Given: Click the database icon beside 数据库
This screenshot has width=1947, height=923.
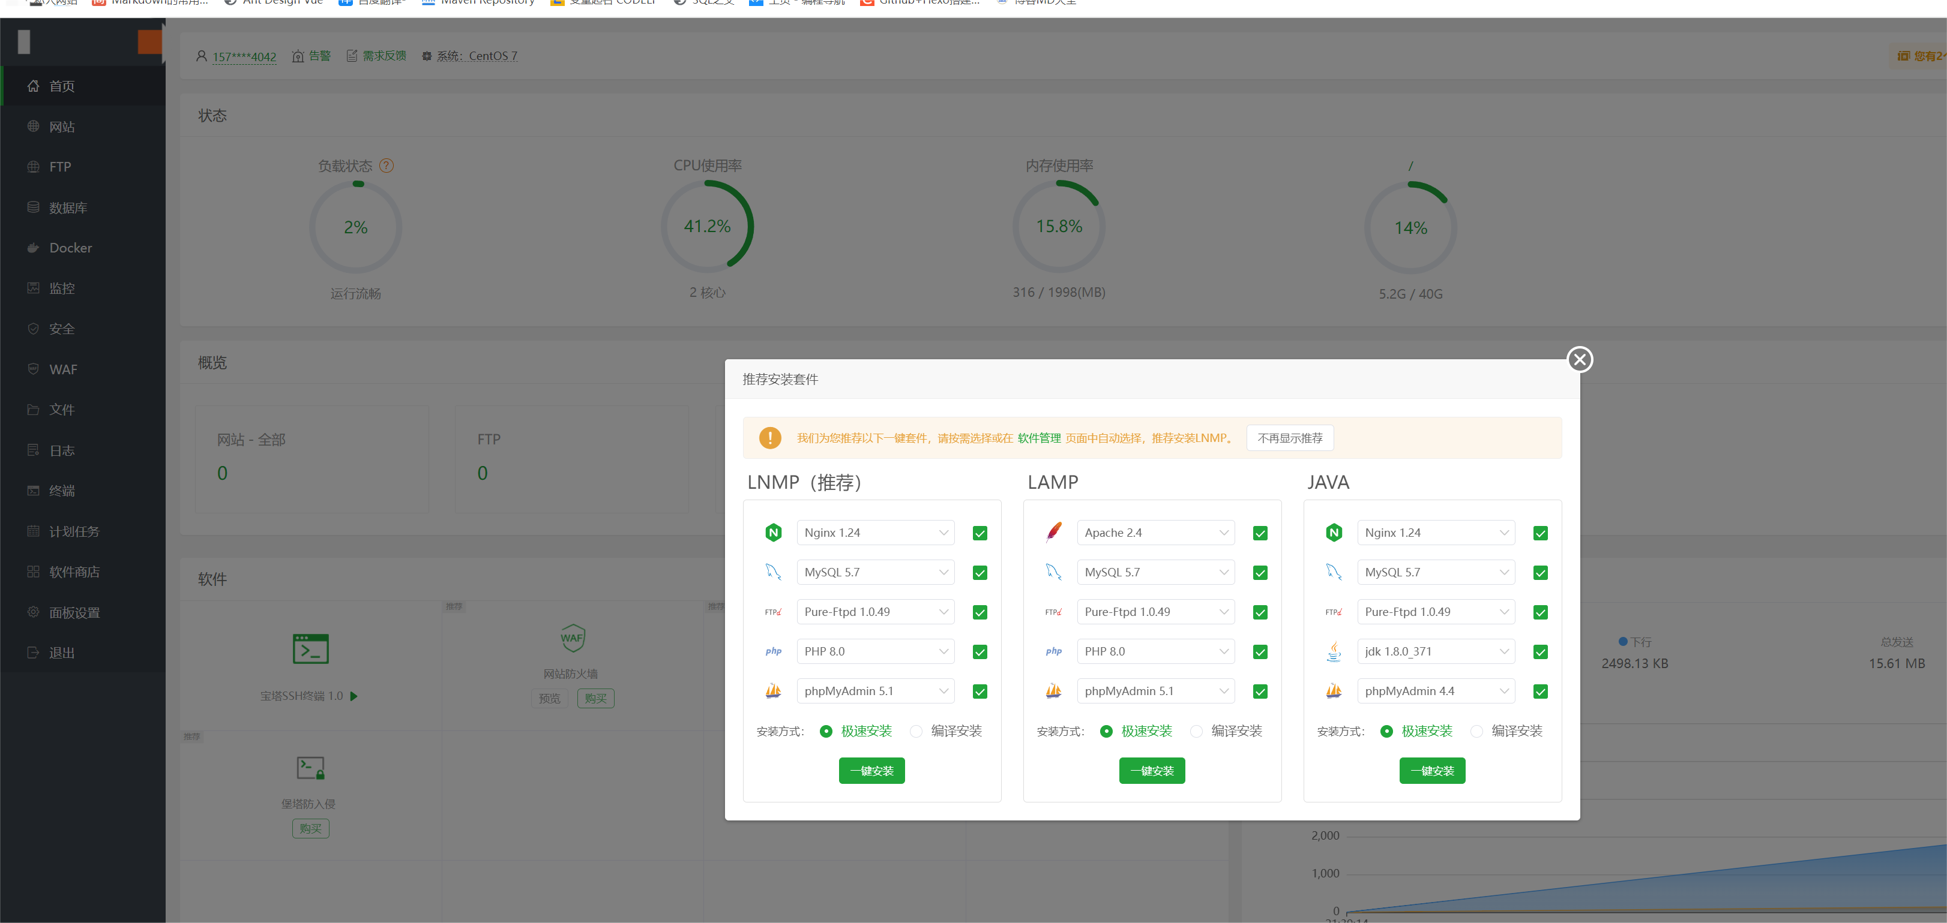Looking at the screenshot, I should tap(33, 207).
